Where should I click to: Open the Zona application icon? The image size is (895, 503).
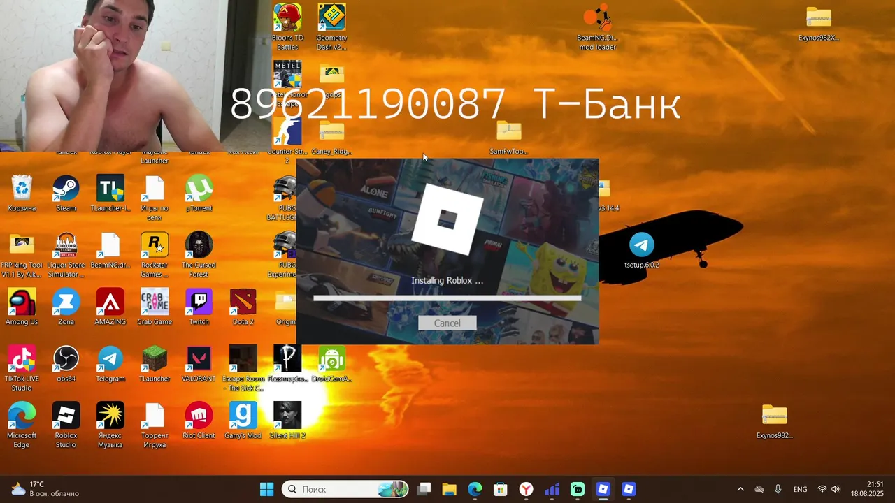point(66,307)
